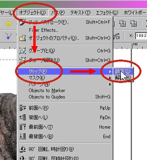Expand the マスク(K) submenu
The image size is (147, 160).
pyautogui.click(x=65, y=78)
